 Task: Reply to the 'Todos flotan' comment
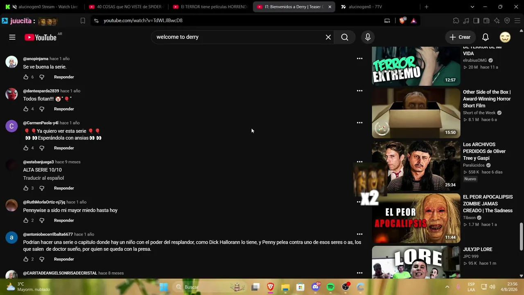tap(64, 109)
